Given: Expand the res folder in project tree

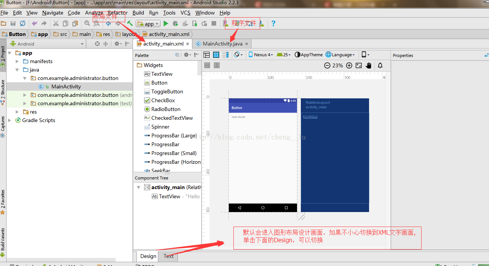Looking at the screenshot, I should click(17, 112).
